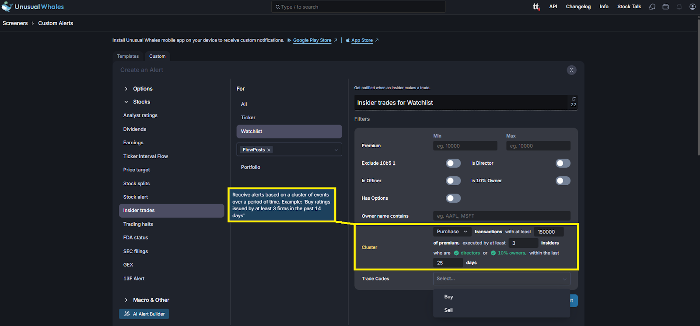Open the Info menu item

604,7
